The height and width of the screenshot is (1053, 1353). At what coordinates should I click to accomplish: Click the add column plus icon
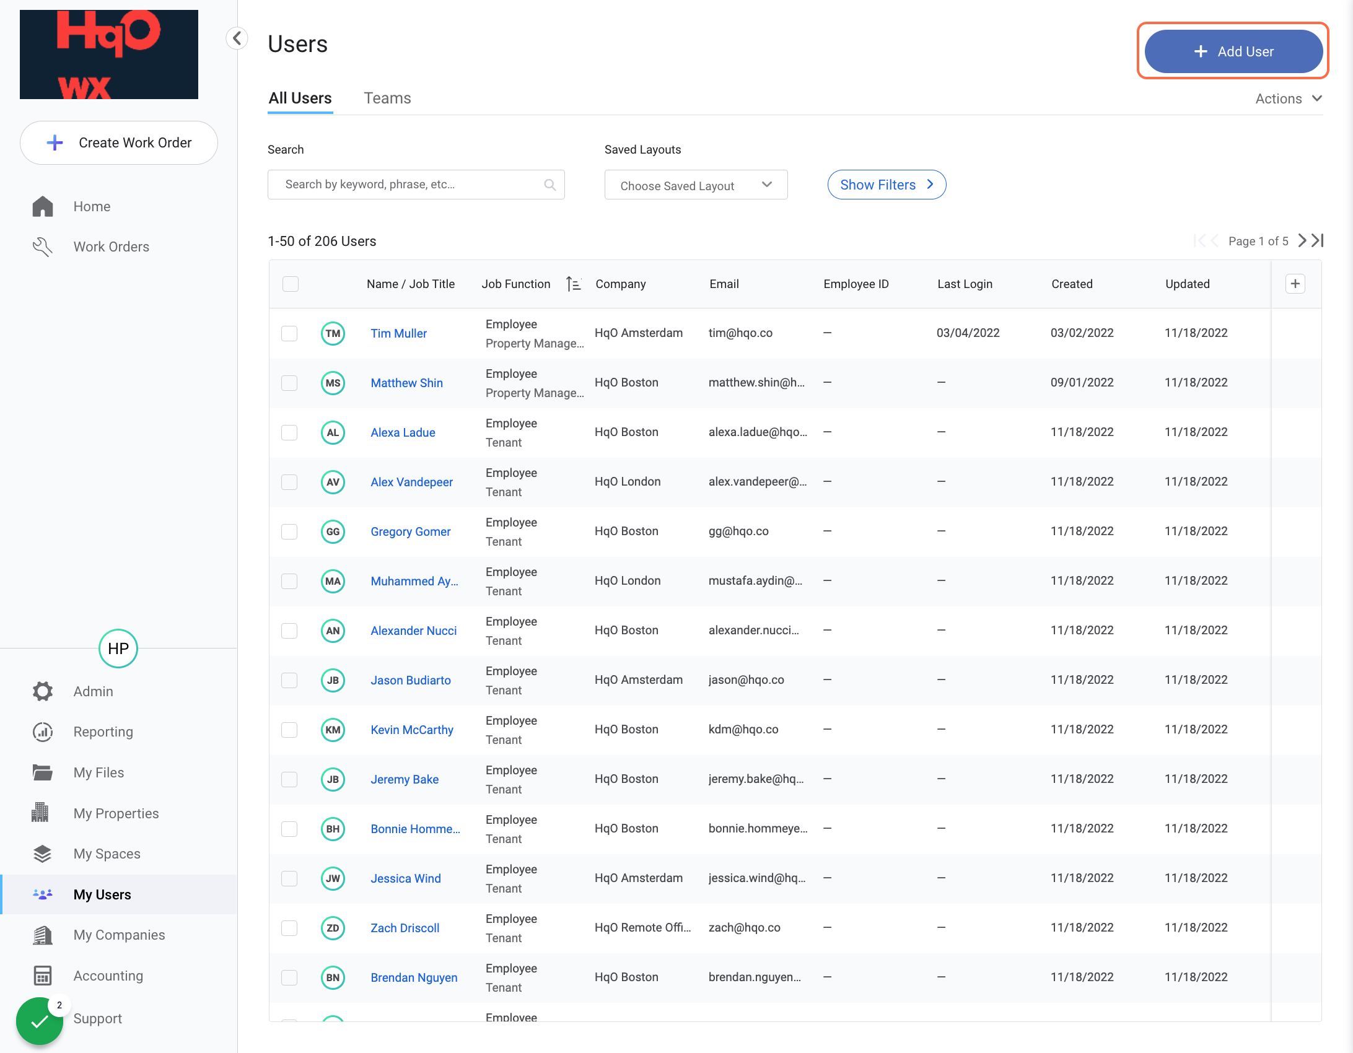point(1295,284)
